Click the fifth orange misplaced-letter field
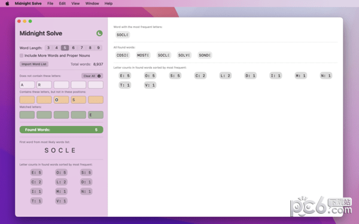The height and width of the screenshot is (224, 359). tap(96, 100)
